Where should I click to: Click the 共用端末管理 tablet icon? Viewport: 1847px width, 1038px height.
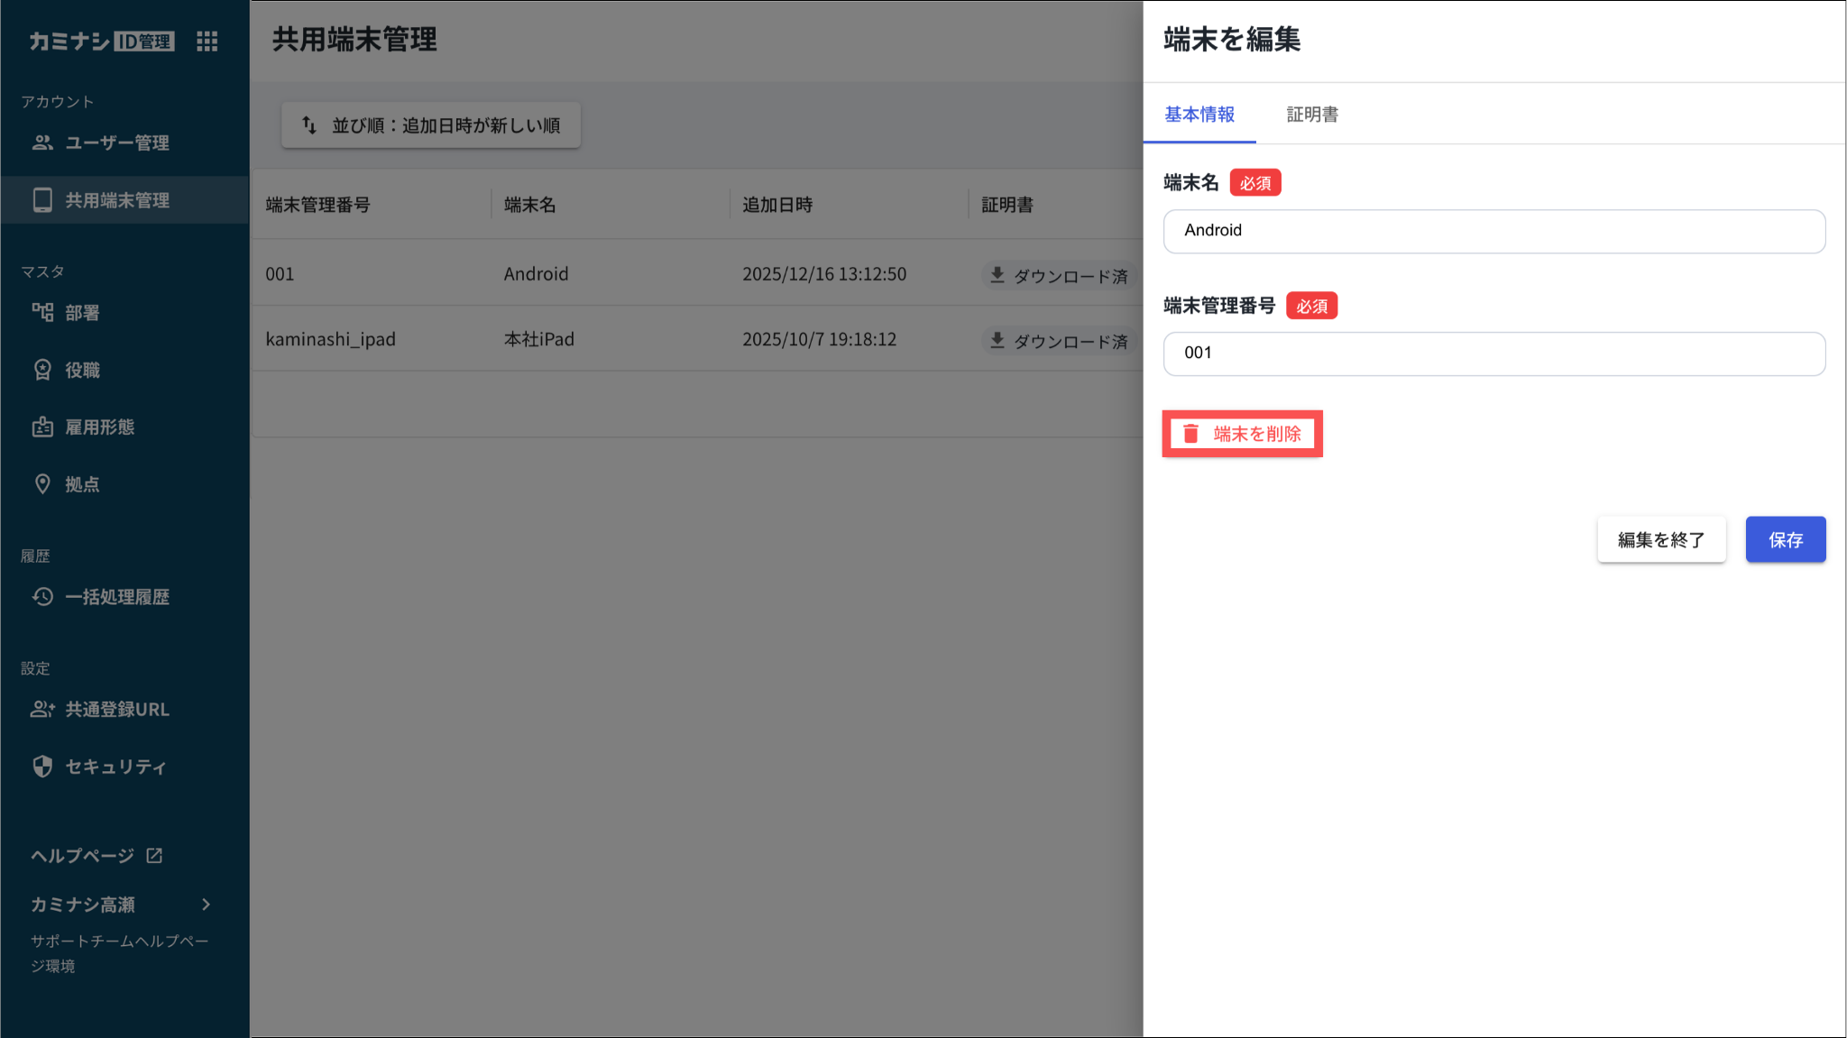pos(42,200)
